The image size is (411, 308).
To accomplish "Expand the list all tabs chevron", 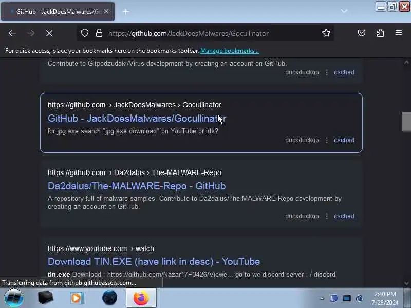I will (344, 11).
